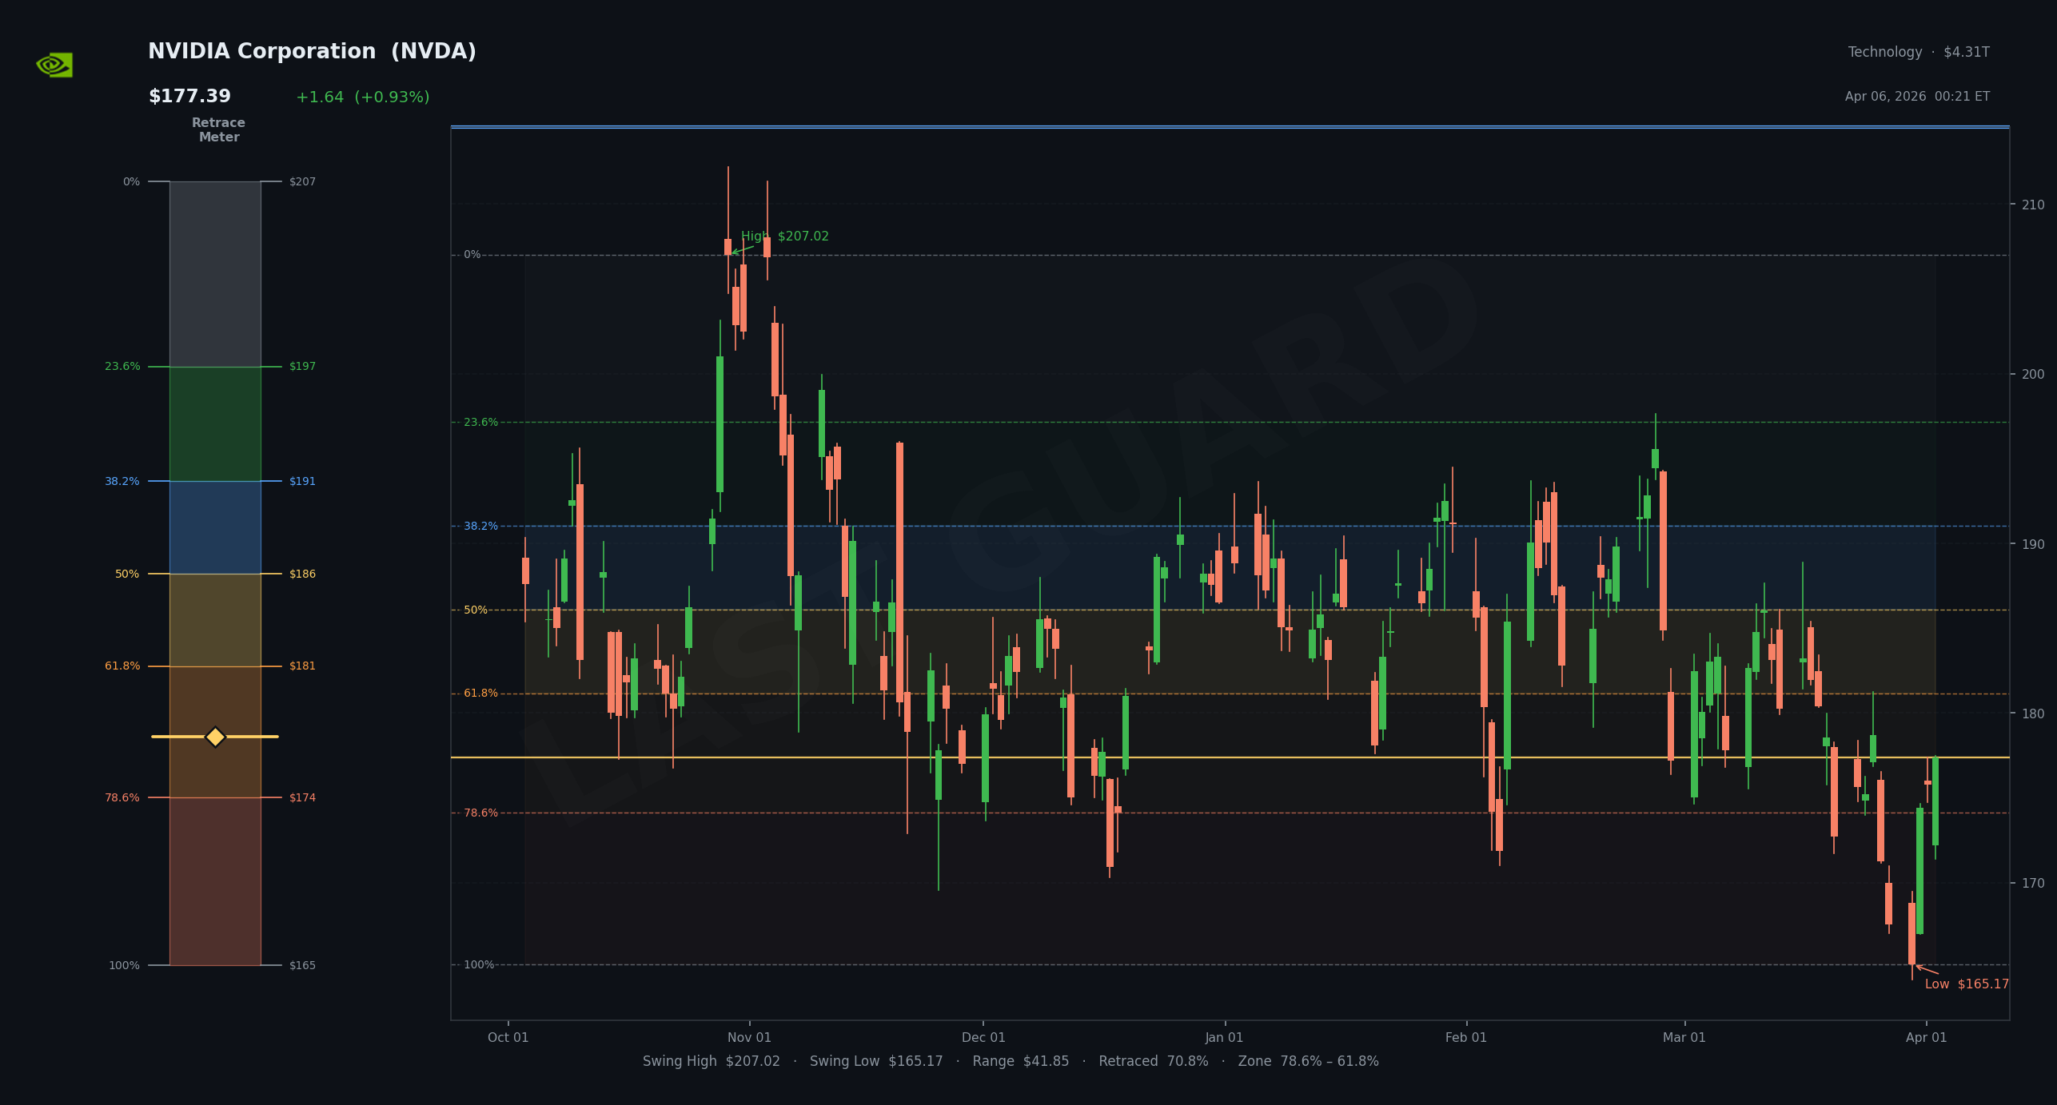The width and height of the screenshot is (2057, 1105).
Task: Click the High $207.02 annotation label
Action: 784,237
